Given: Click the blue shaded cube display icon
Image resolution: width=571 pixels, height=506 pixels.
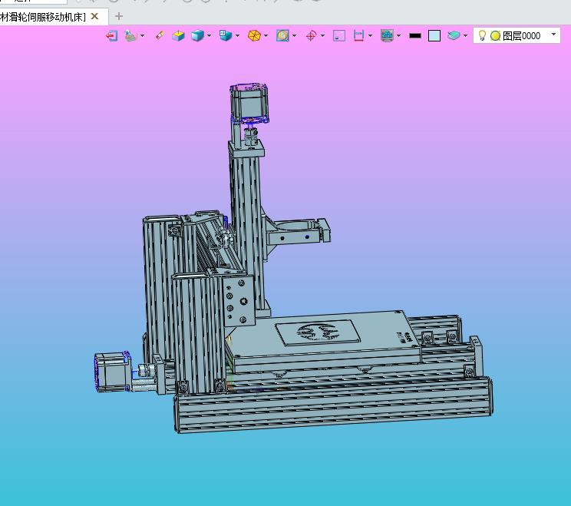Looking at the screenshot, I should point(198,35).
